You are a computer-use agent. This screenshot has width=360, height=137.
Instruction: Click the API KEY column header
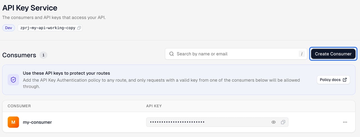click(154, 106)
